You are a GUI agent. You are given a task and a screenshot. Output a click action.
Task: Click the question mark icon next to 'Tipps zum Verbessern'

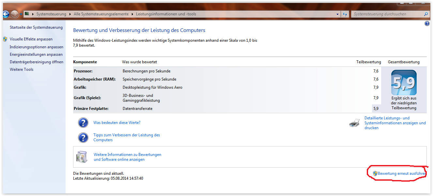(x=83, y=137)
